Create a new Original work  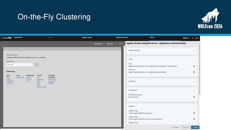(20, 77)
